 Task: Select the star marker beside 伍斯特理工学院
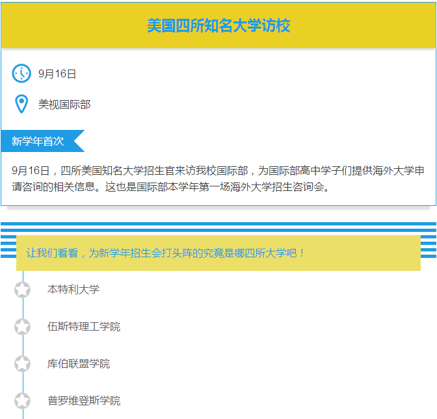click(x=23, y=327)
